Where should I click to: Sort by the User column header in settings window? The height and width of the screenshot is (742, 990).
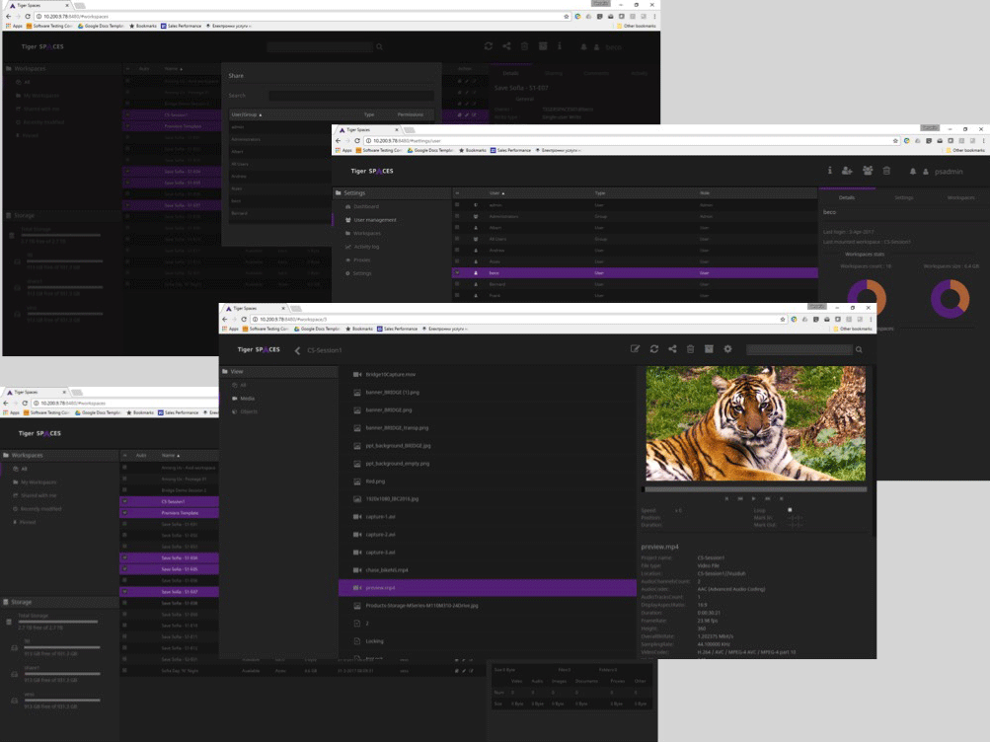pos(497,193)
